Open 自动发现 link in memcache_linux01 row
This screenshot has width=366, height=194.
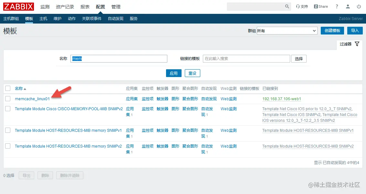tap(209, 99)
